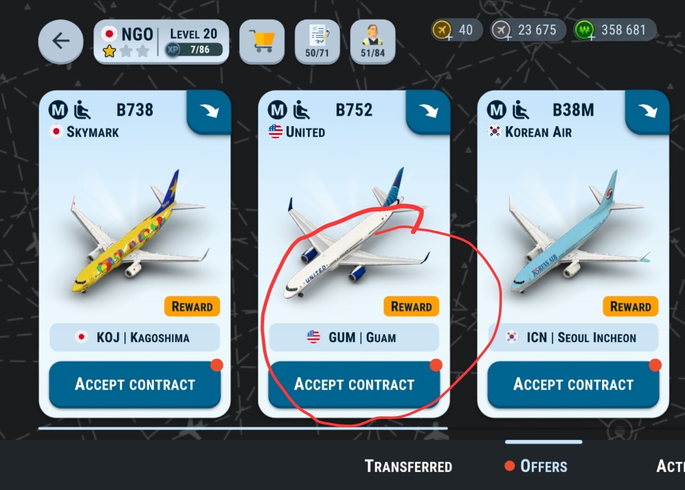Click the horizontal scroll bar under cards
This screenshot has width=685, height=490.
tap(243, 428)
